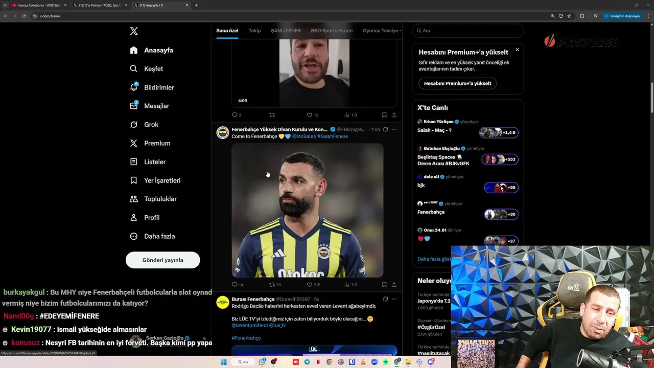
Task: Like the video post with 12 likes
Action: click(x=312, y=115)
